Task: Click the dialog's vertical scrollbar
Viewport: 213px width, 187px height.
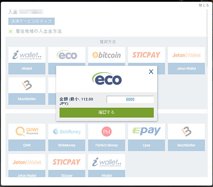Action: pyautogui.click(x=207, y=38)
